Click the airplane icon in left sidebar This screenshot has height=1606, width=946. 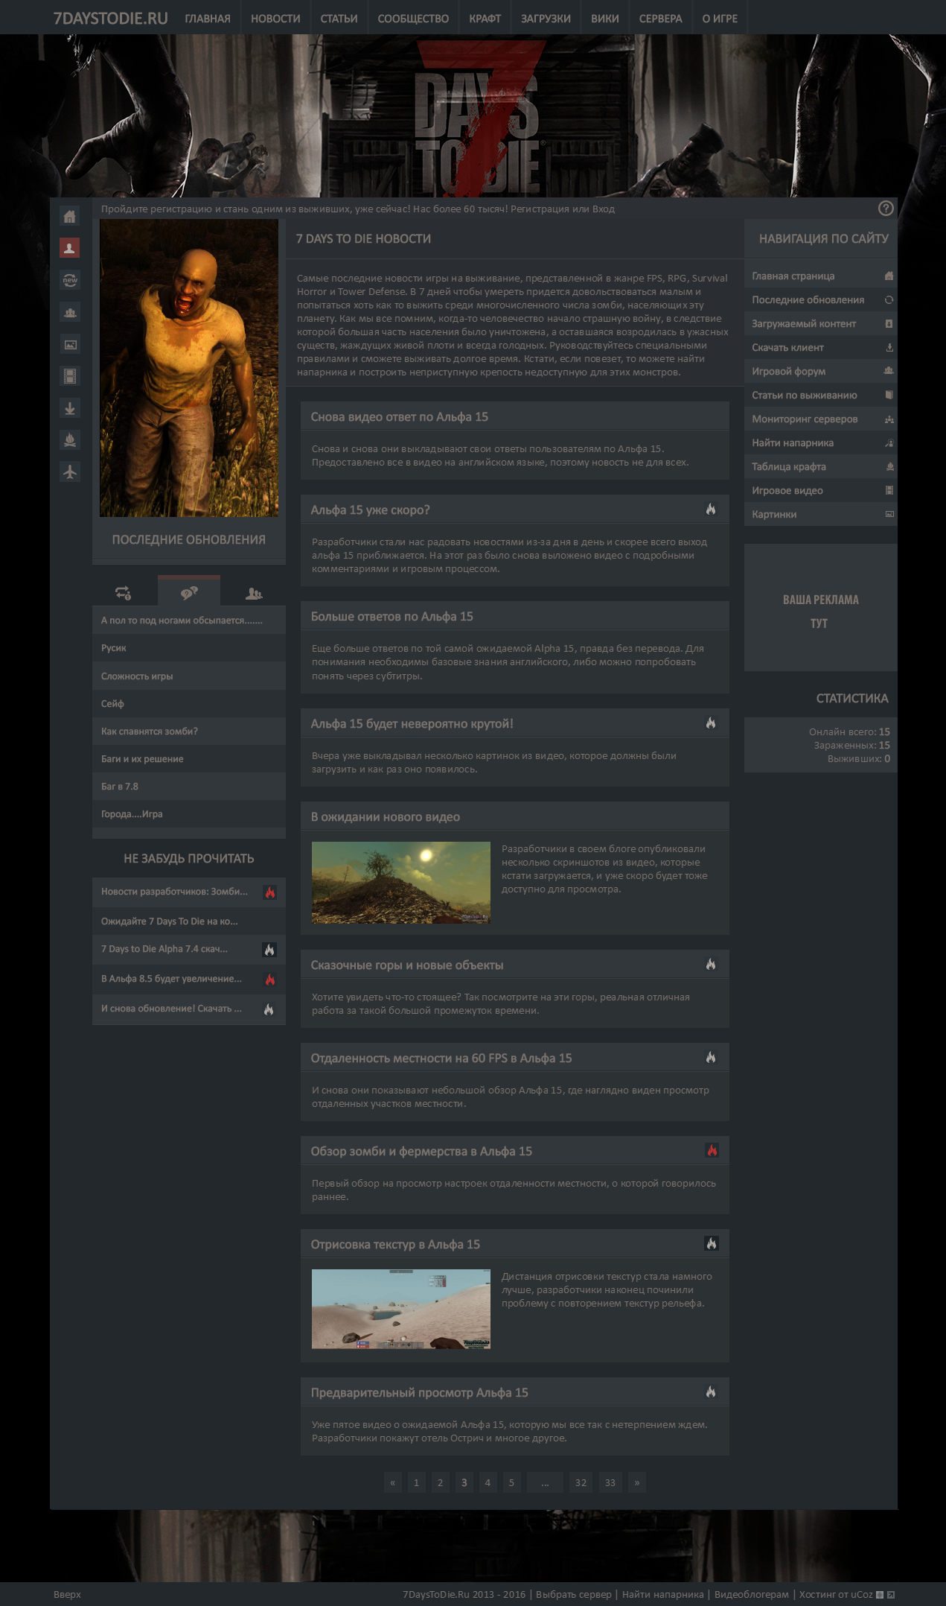point(69,472)
